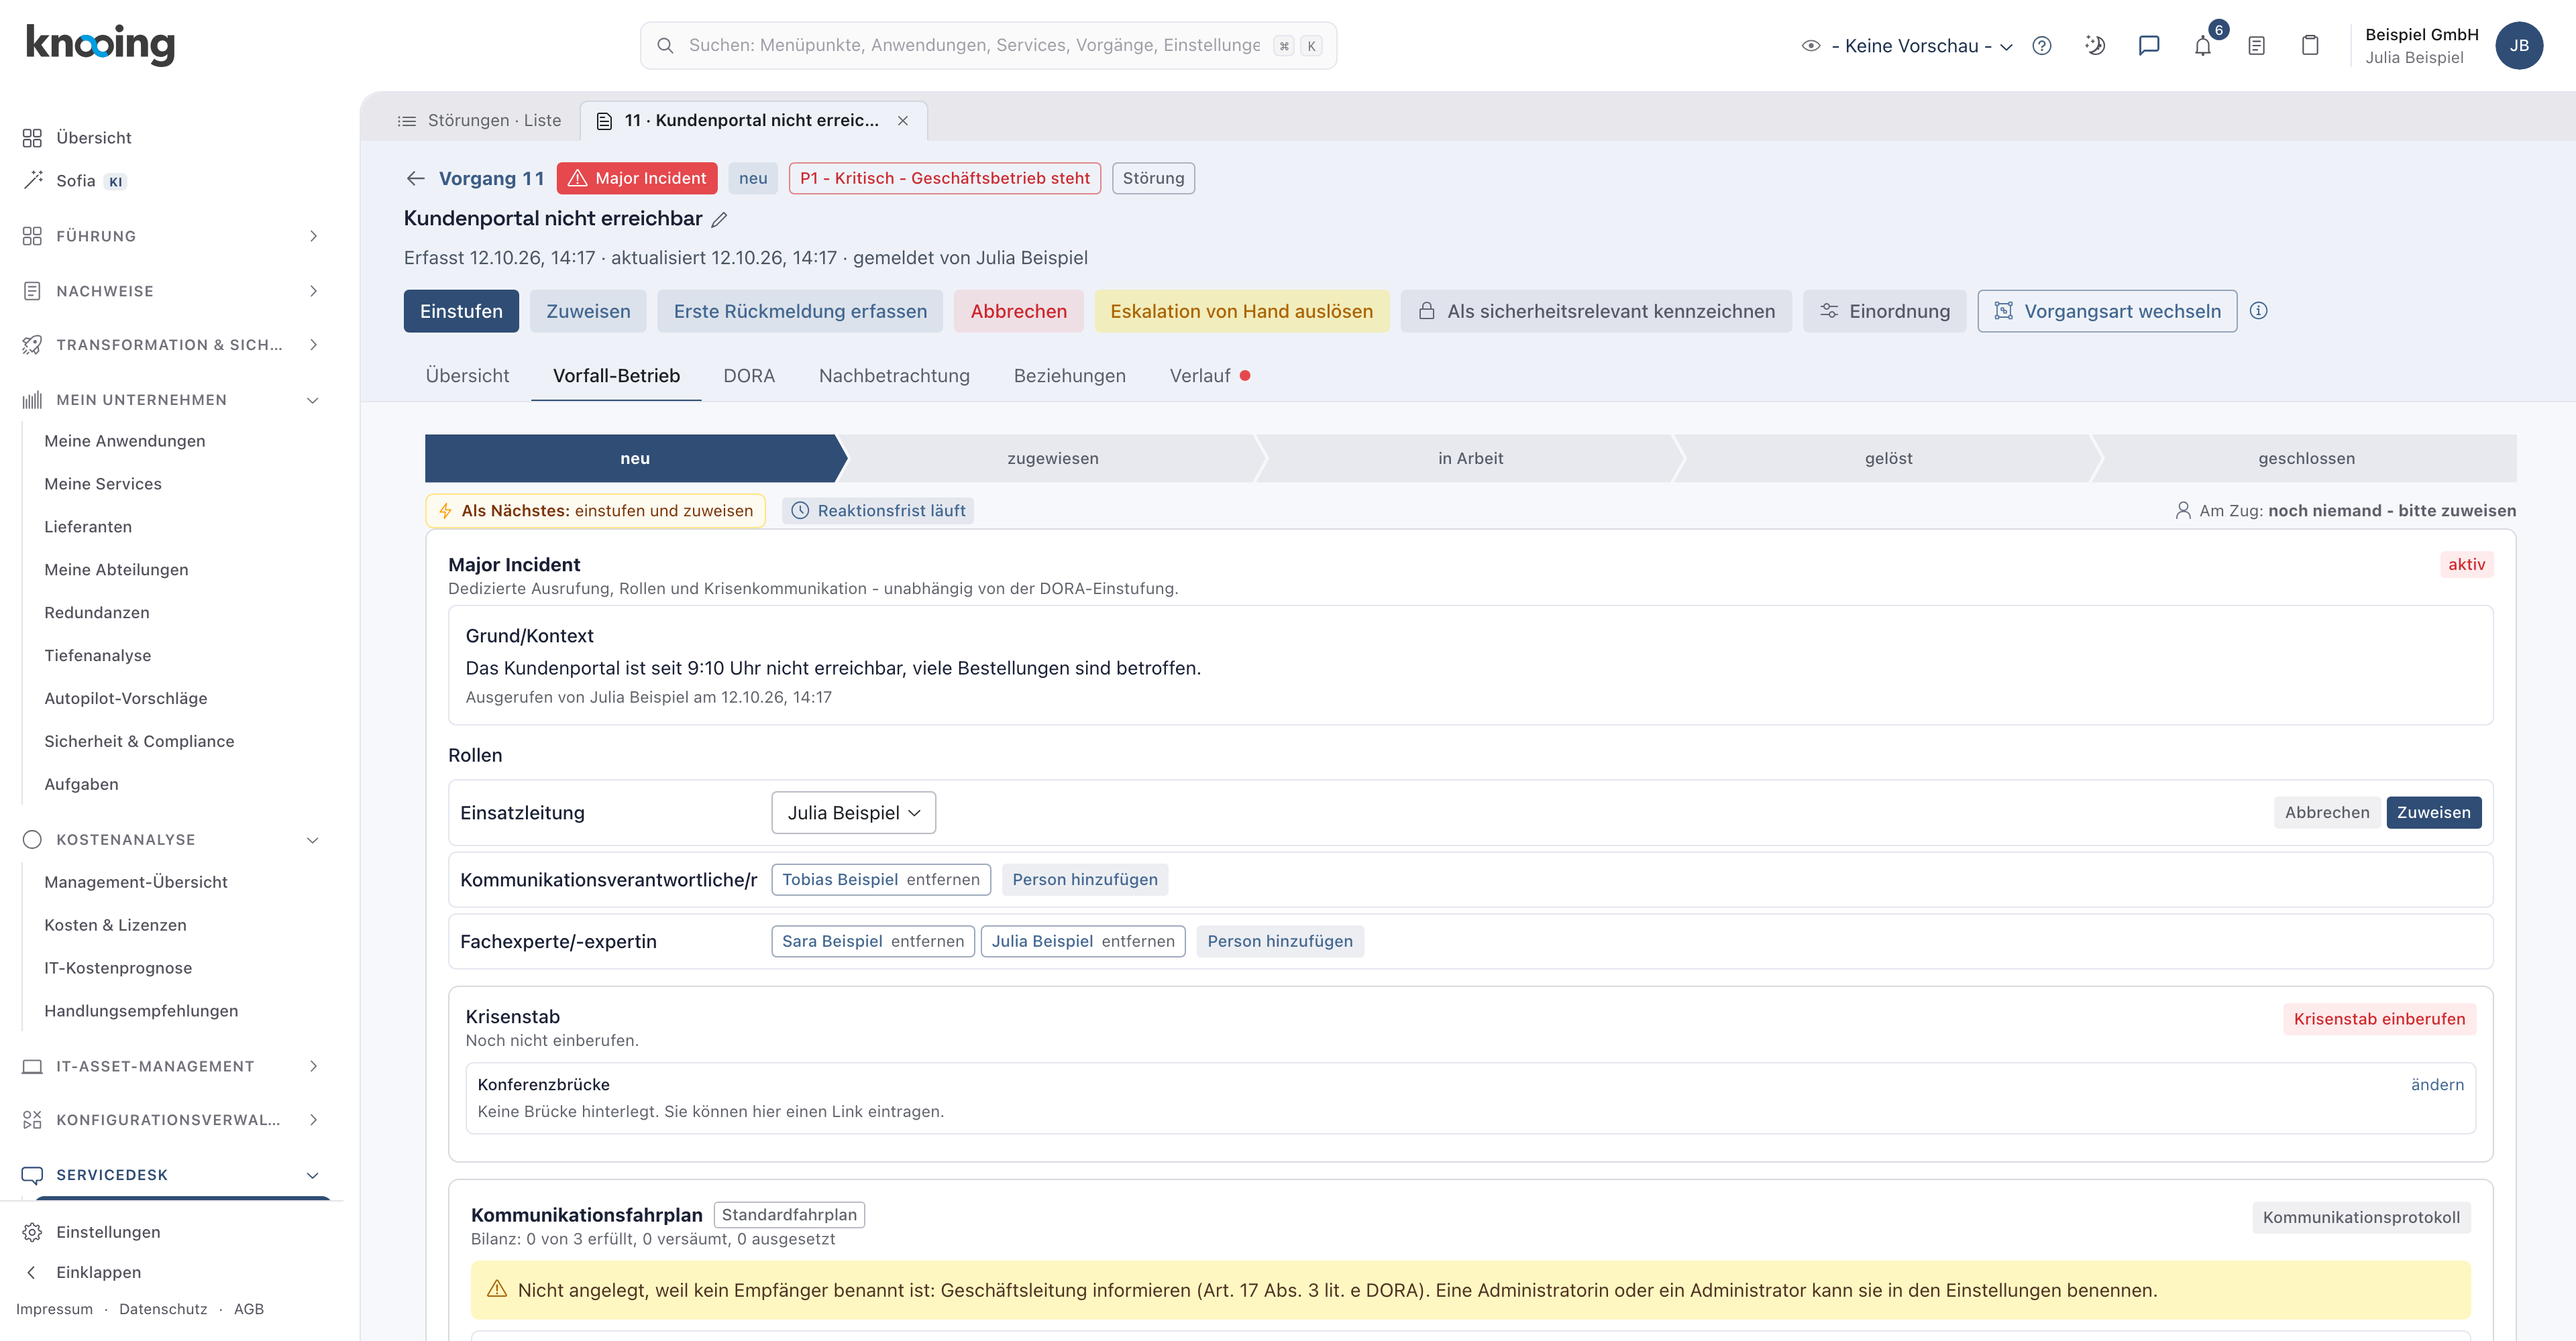Click Krisenstab einberufen
This screenshot has width=2576, height=1341.
click(x=2379, y=1018)
